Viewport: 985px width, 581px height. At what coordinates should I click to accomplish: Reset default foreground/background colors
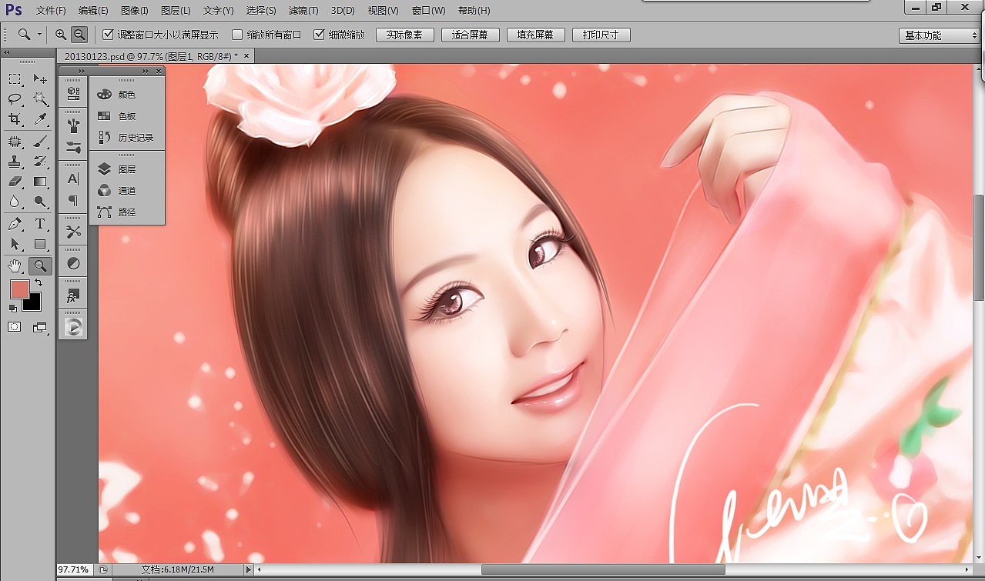[12, 308]
